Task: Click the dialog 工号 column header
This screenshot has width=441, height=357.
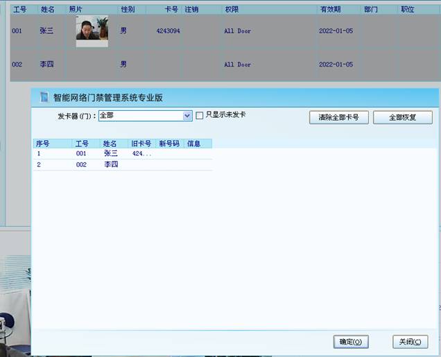Action: click(x=86, y=143)
